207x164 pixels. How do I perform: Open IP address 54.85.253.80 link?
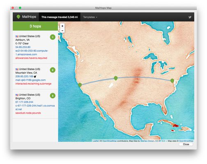coord(23,47)
